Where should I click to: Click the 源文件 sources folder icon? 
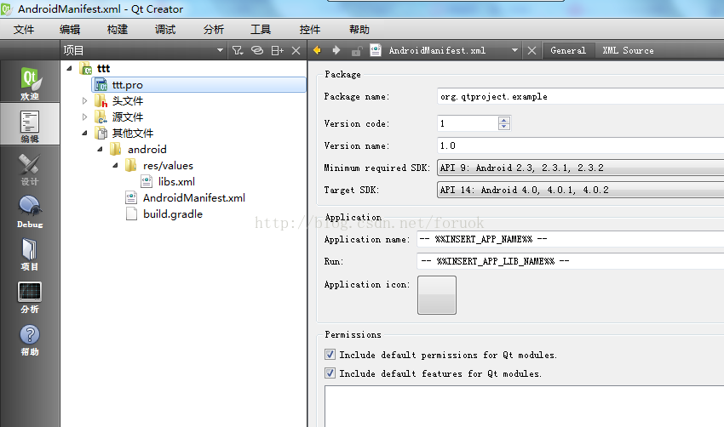coord(101,117)
